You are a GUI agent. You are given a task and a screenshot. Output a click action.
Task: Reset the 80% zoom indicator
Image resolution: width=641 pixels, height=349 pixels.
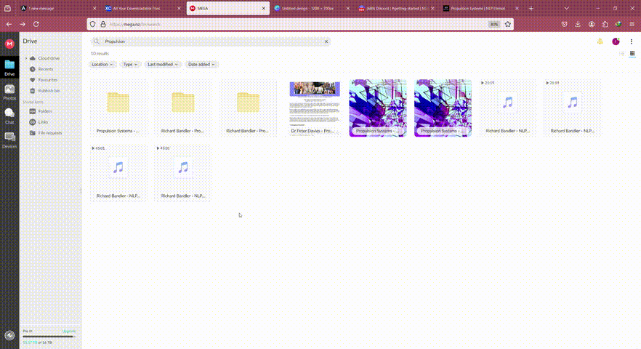tap(494, 24)
